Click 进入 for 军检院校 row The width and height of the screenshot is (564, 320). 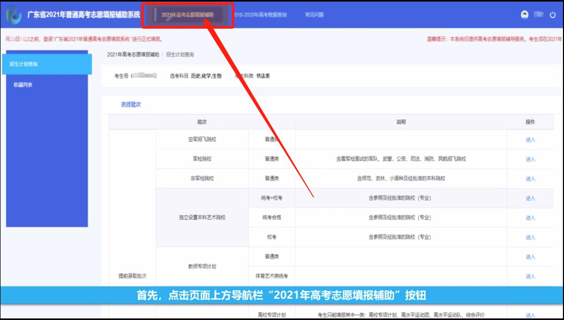530,159
